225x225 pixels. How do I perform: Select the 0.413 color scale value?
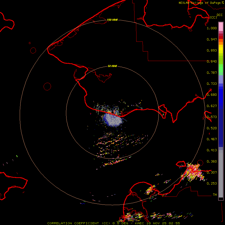pyautogui.click(x=212, y=150)
